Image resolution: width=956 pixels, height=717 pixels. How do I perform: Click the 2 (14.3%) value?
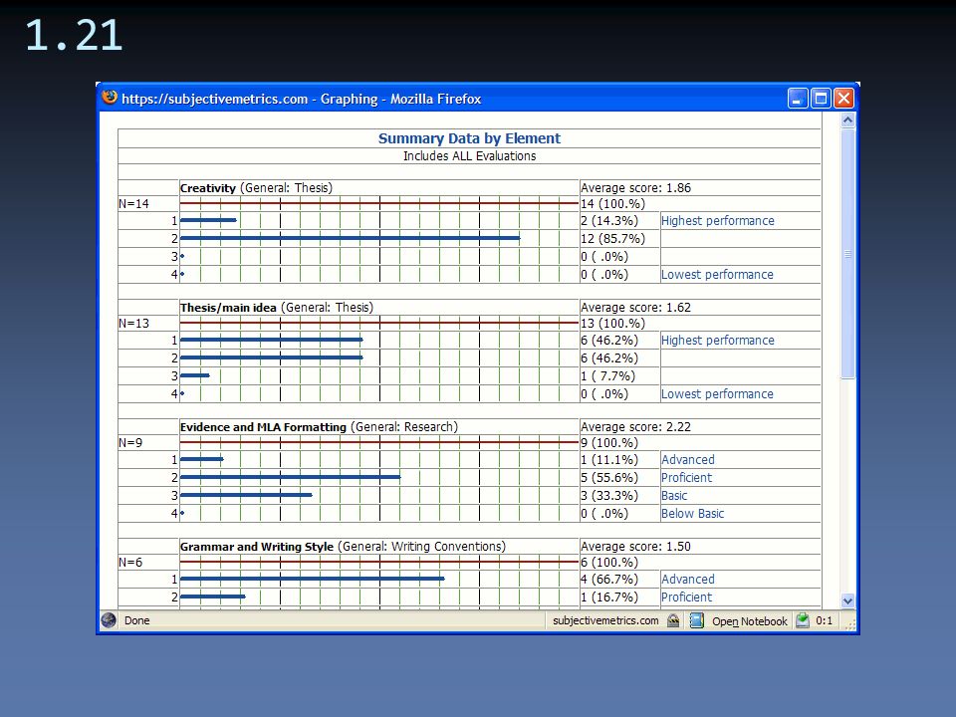pos(609,221)
